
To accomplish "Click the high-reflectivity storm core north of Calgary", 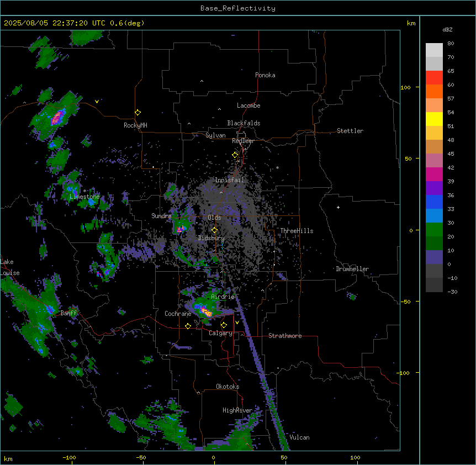I will (x=206, y=312).
